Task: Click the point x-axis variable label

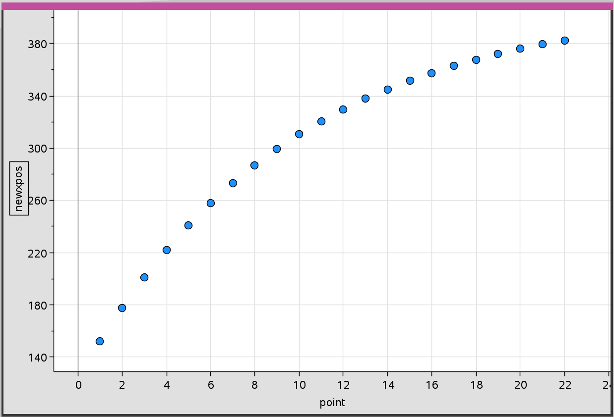Action: (332, 403)
